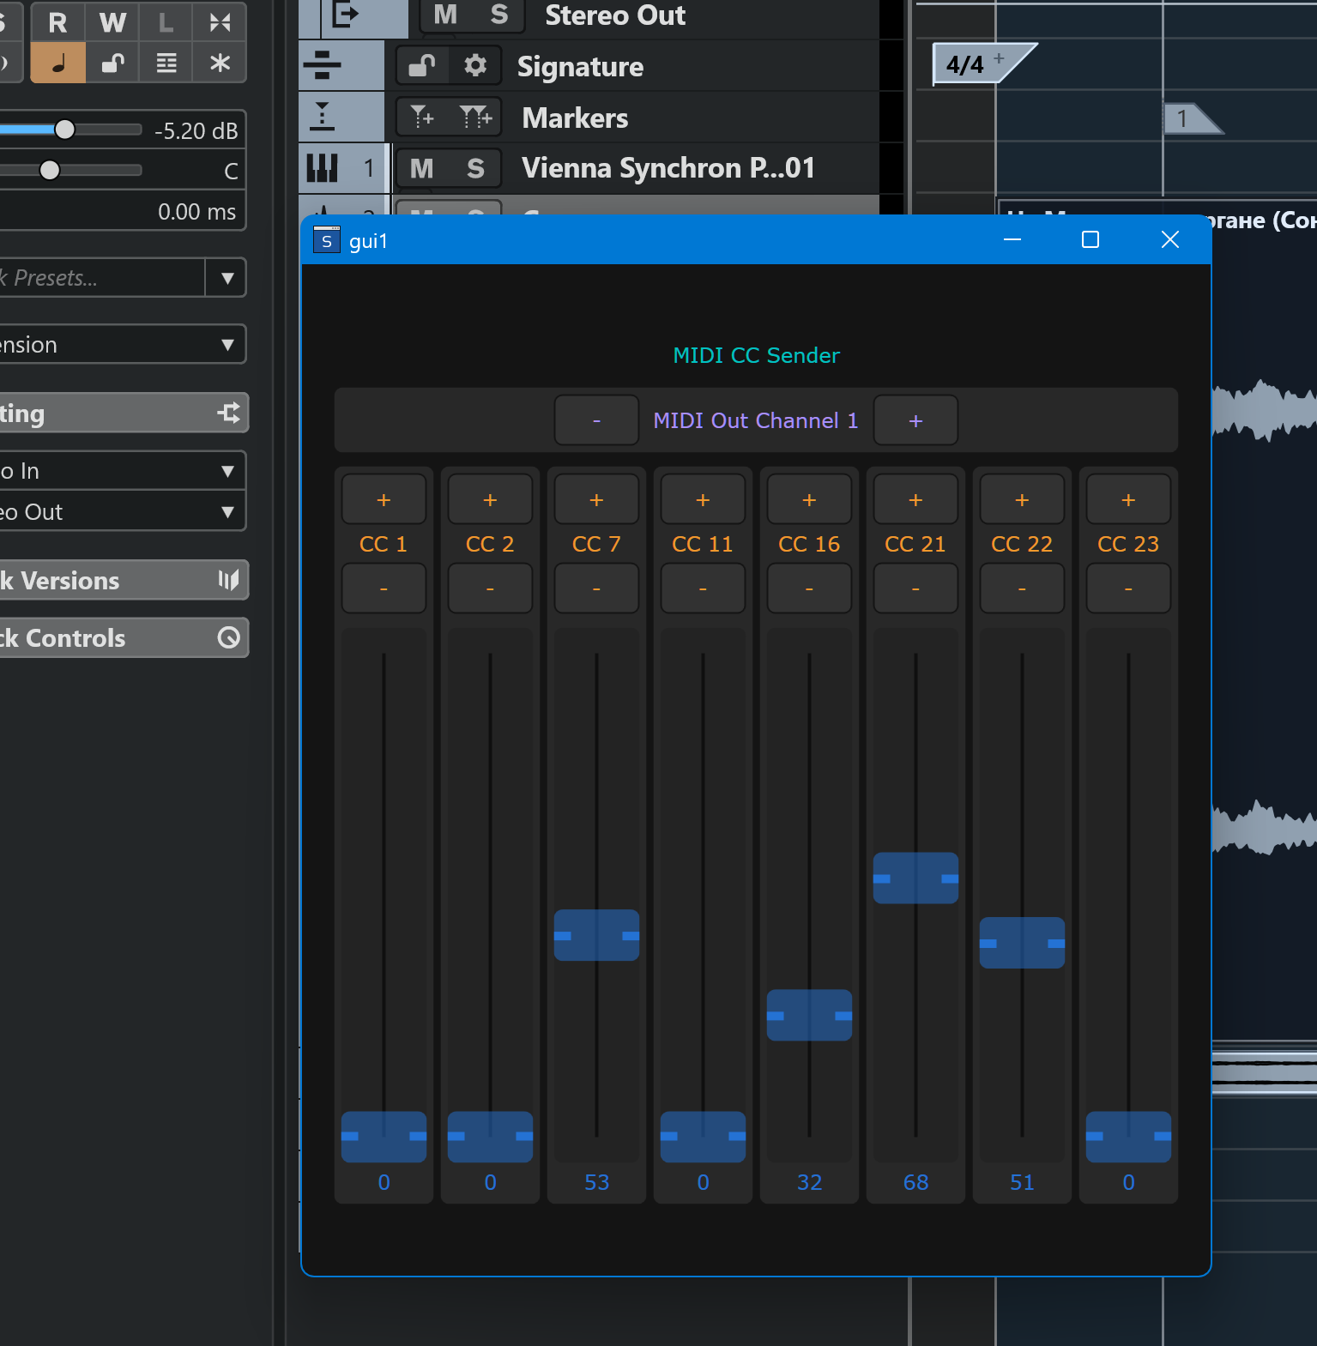
Task: Mute the Vienna Synchron track
Action: 421,168
